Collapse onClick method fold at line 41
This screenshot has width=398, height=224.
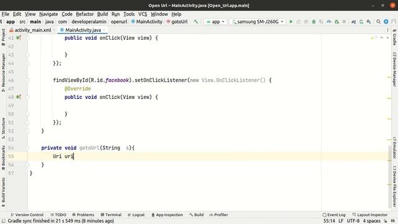point(27,38)
